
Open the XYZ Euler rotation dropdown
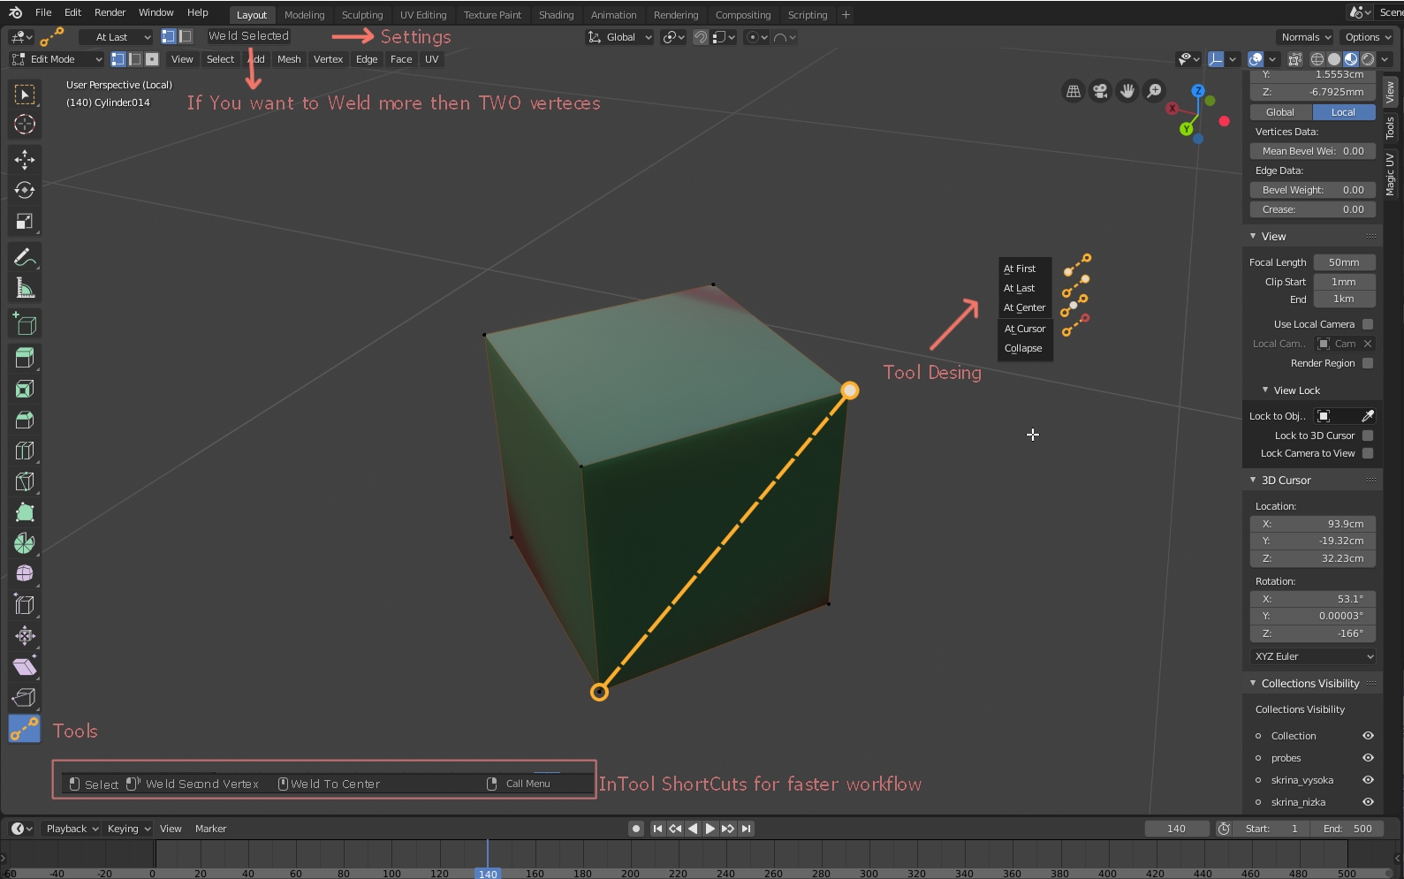click(x=1313, y=656)
